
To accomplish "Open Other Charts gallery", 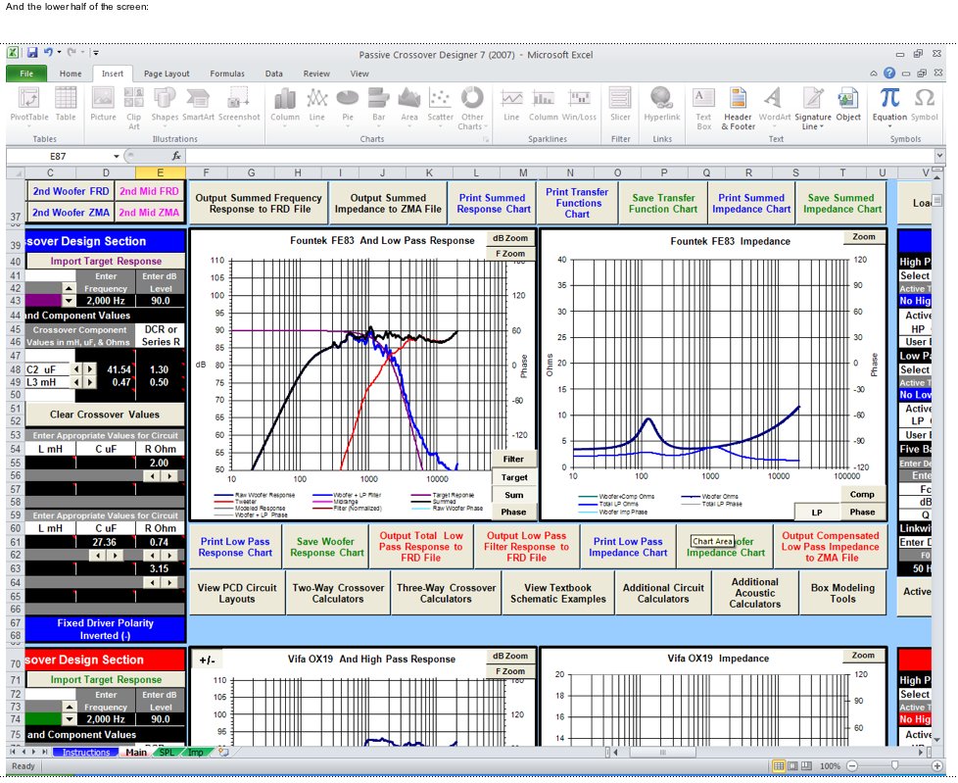I will click(472, 108).
